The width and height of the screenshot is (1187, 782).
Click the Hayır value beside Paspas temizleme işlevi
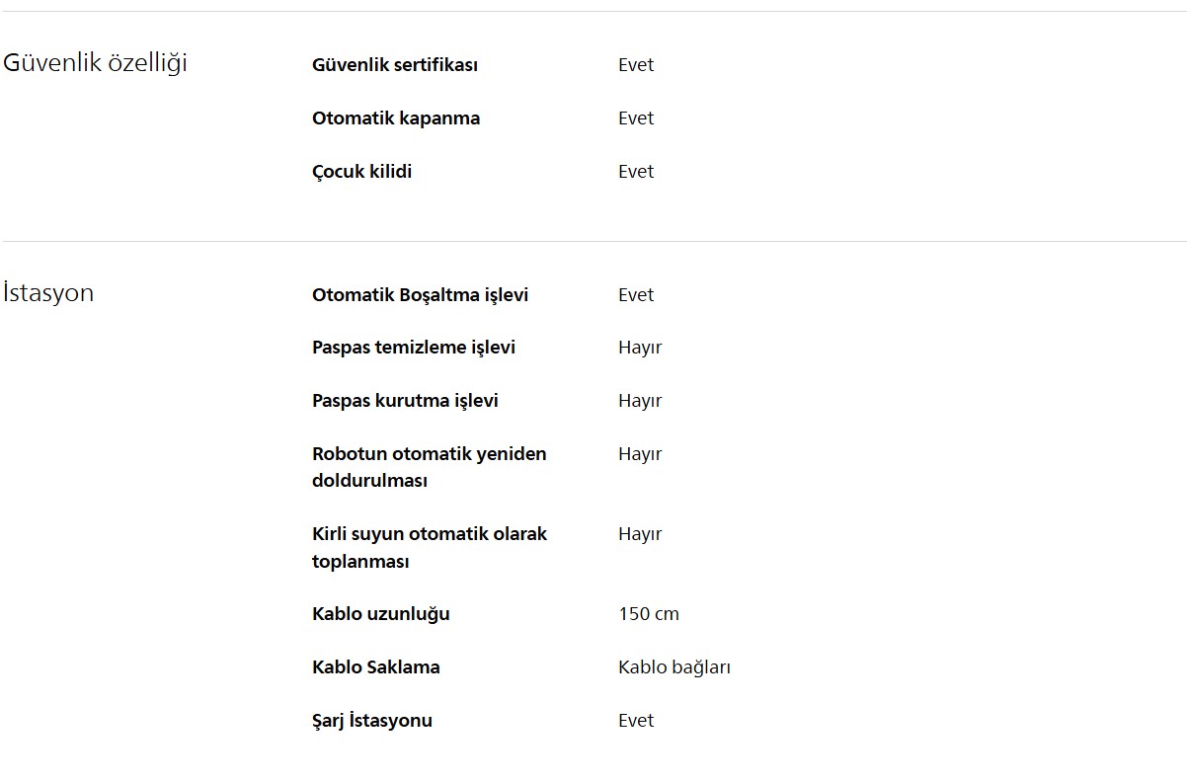pyautogui.click(x=640, y=348)
